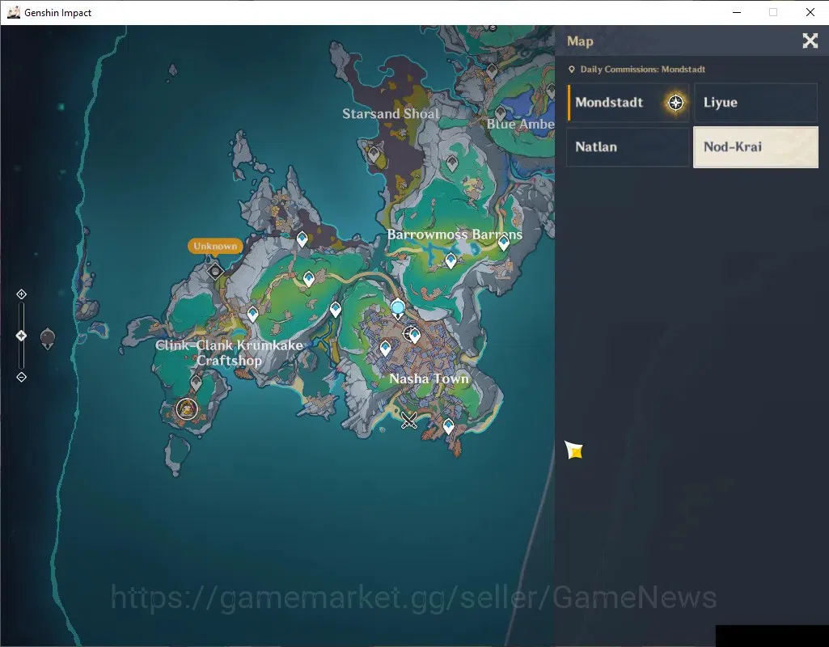Image resolution: width=829 pixels, height=647 pixels.
Task: Select the waypoint at the end of Barrowmoss Barrens label
Action: pos(503,243)
